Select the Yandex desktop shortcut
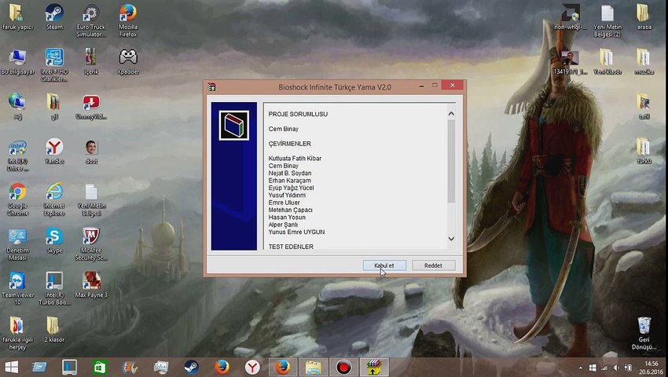 [x=54, y=152]
